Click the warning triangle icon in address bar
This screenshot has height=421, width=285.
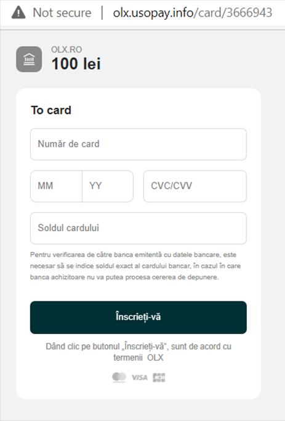click(x=18, y=12)
